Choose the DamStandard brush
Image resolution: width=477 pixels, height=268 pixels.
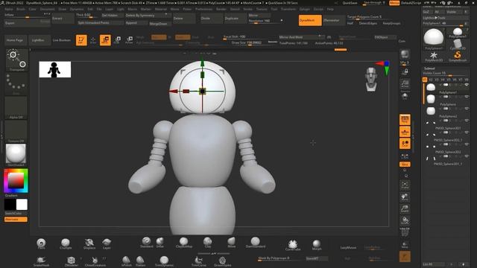coord(255,243)
